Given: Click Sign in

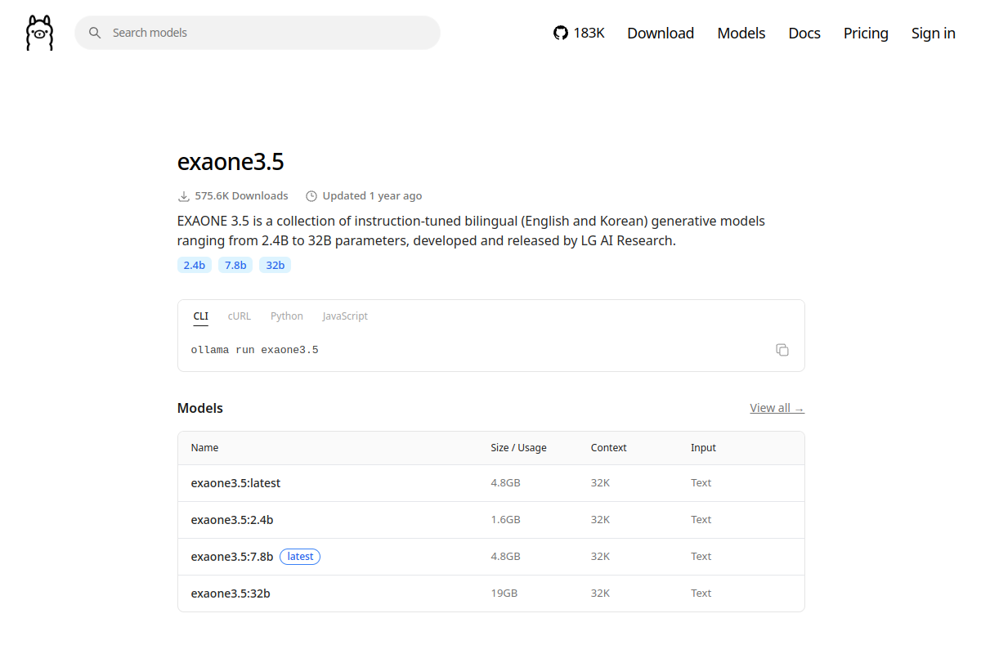Looking at the screenshot, I should point(934,33).
